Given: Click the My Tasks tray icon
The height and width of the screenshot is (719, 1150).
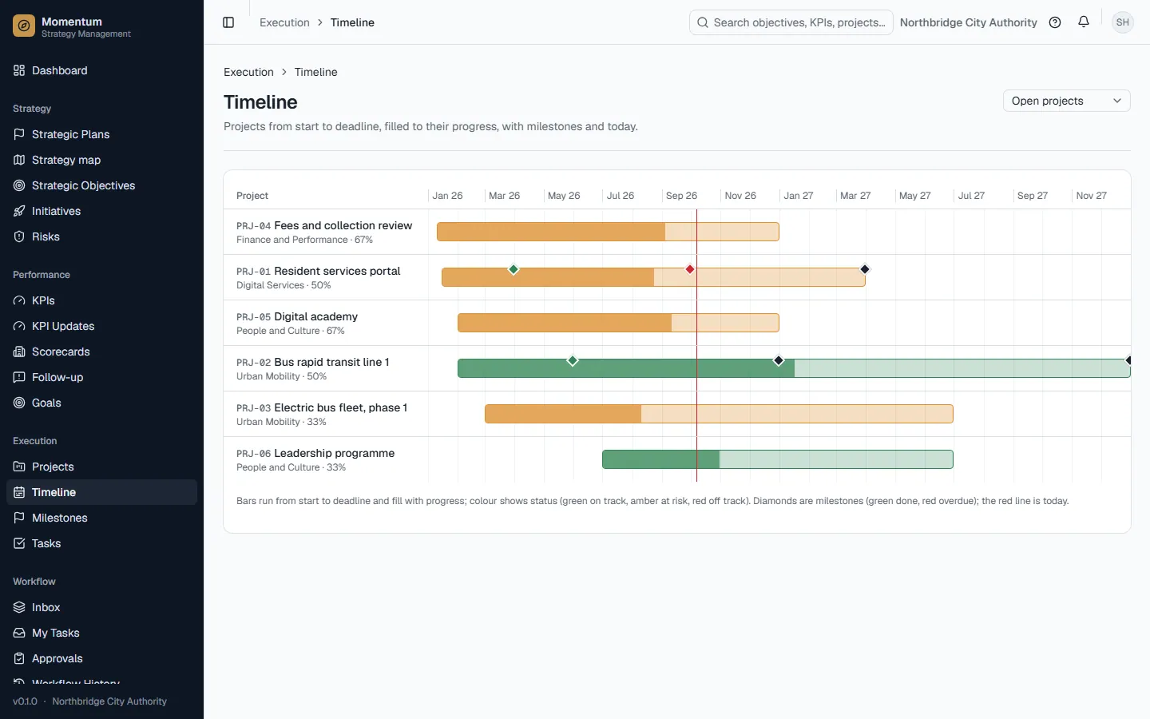Looking at the screenshot, I should click(x=19, y=633).
